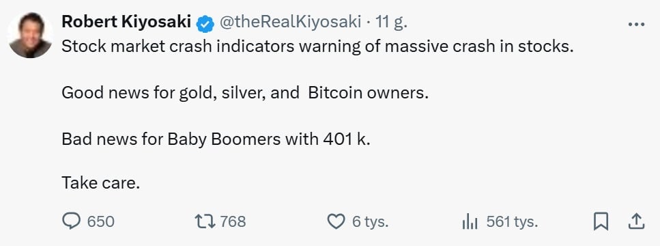Viewport: 660px width, 246px height.
Task: Click the 768 reposts count
Action: pos(233,221)
